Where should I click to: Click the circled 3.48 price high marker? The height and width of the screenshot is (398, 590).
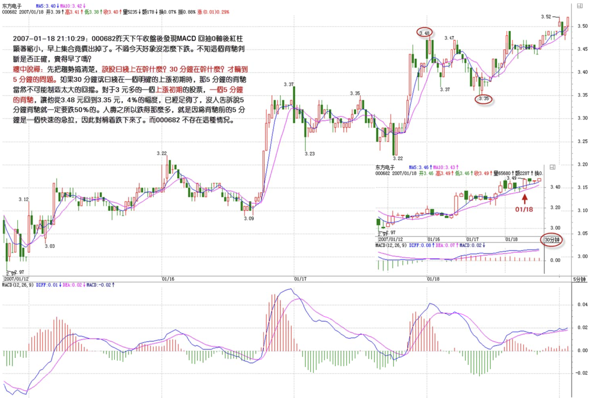click(x=424, y=33)
